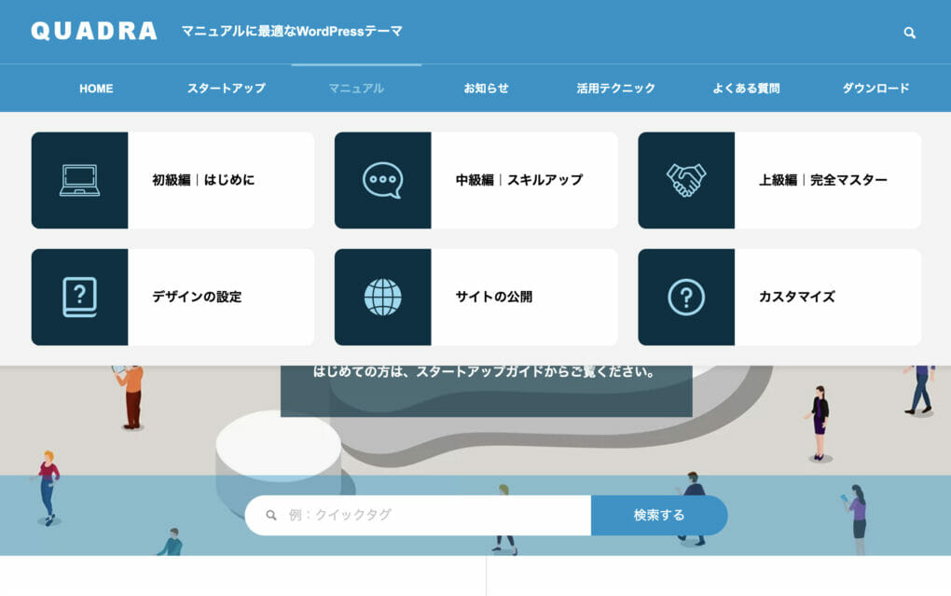The image size is (951, 596).
Task: Open the スタートアップ menu item
Action: (x=225, y=88)
